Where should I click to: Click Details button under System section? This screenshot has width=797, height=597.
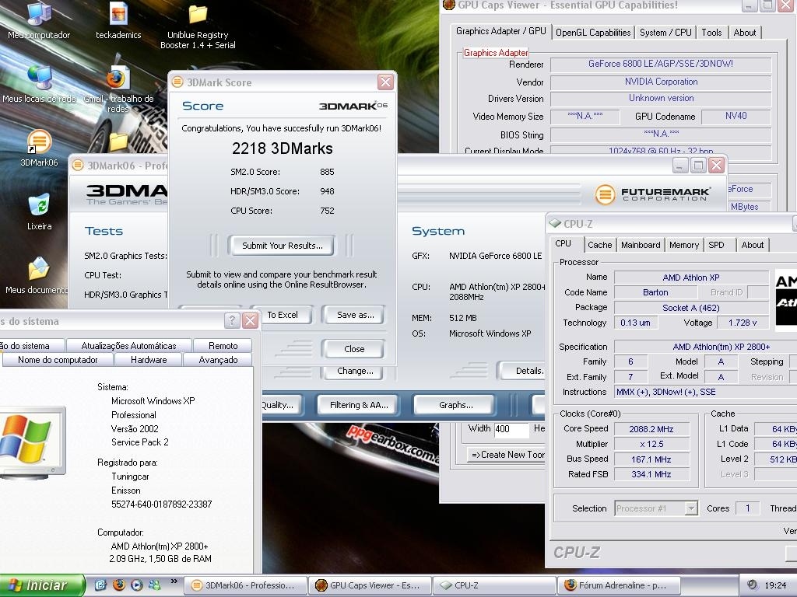(524, 371)
